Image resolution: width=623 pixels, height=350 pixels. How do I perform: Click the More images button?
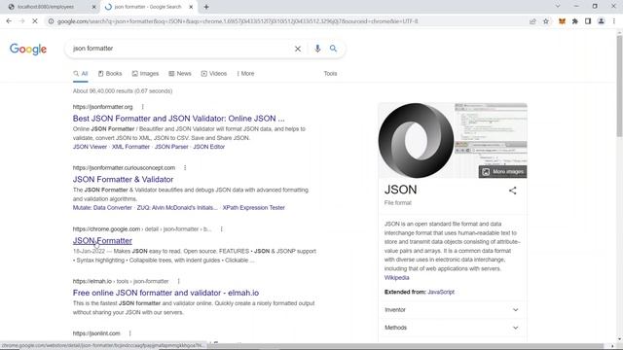(x=502, y=171)
